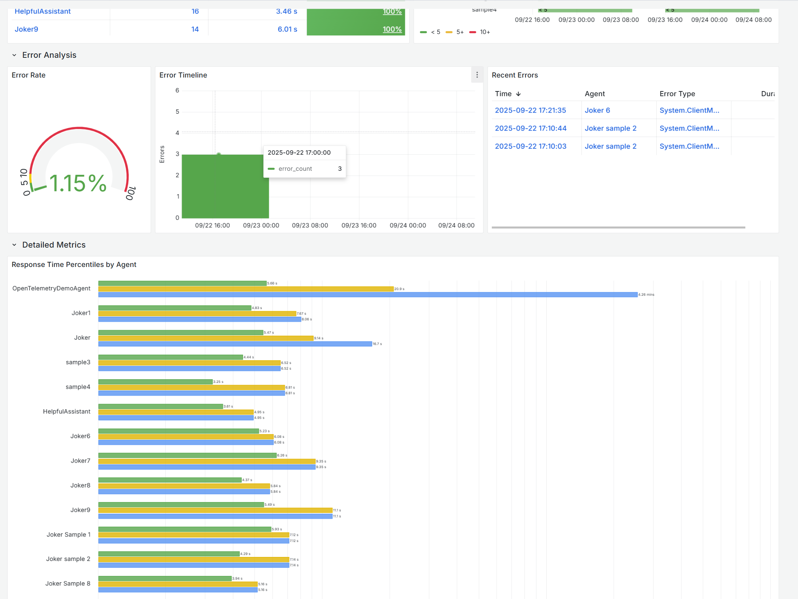The height and width of the screenshot is (599, 798).
Task: Click the 2025-09-22 17:10:44 error timestamp
Action: 530,128
